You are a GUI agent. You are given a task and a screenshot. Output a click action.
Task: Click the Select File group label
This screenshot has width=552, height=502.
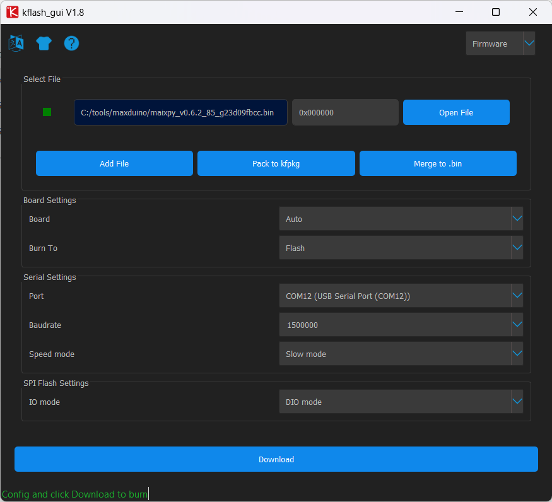(42, 79)
